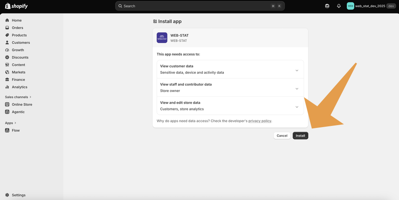This screenshot has width=399, height=200.
Task: Click the WEB store avatar
Action: (350, 6)
